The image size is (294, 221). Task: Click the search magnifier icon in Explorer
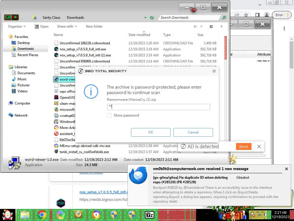tap(224, 18)
